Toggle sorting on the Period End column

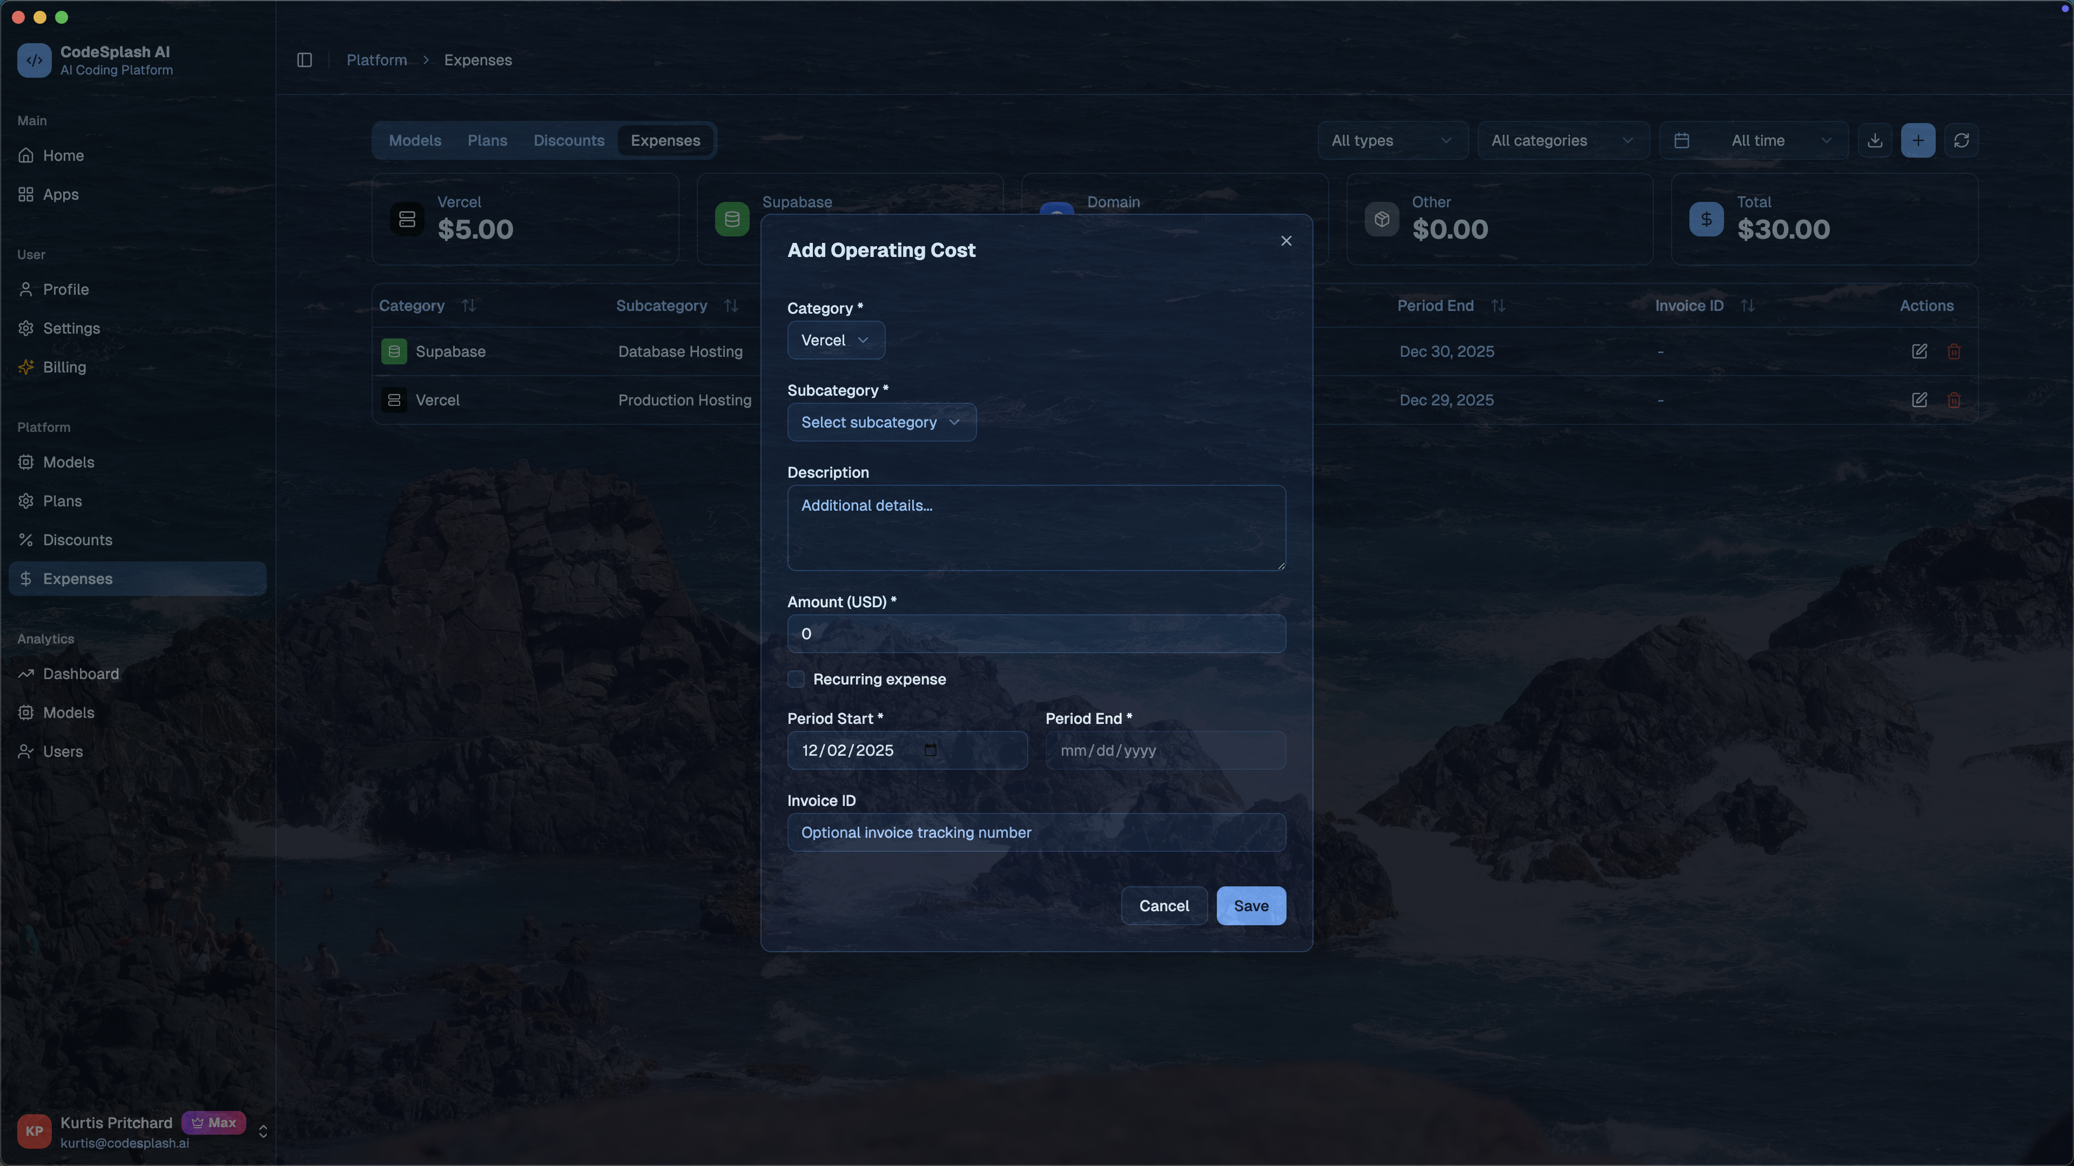click(x=1499, y=305)
